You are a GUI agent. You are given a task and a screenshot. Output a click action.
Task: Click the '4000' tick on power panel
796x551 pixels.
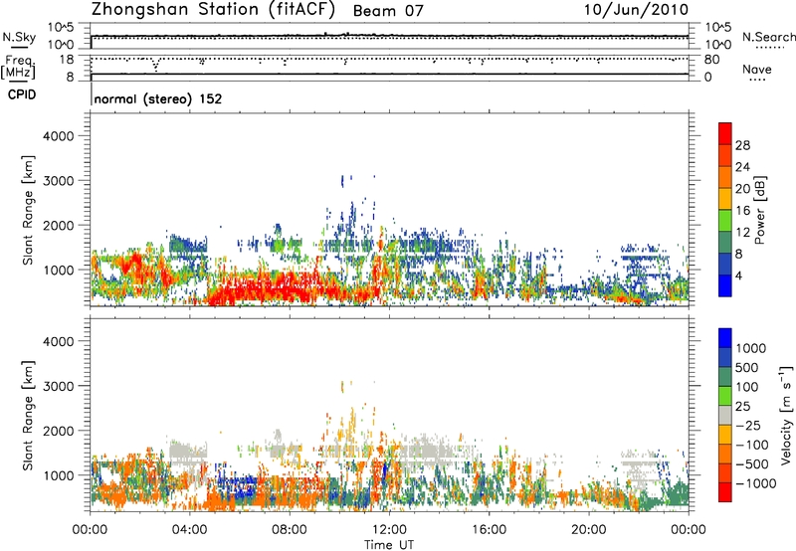tap(59, 136)
